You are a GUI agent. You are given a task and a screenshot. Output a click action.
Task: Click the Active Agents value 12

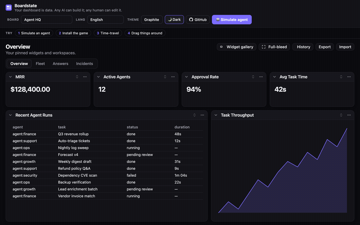tap(102, 89)
